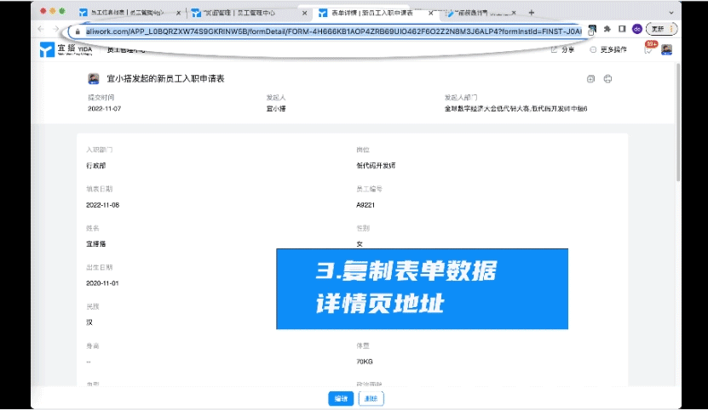Click the purple browser profile icon
This screenshot has height=410, width=708.
click(636, 30)
